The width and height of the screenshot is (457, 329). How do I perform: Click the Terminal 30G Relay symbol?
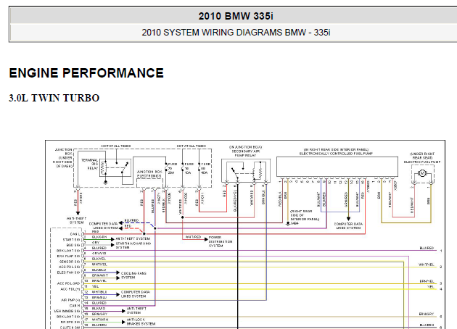[x=115, y=167]
